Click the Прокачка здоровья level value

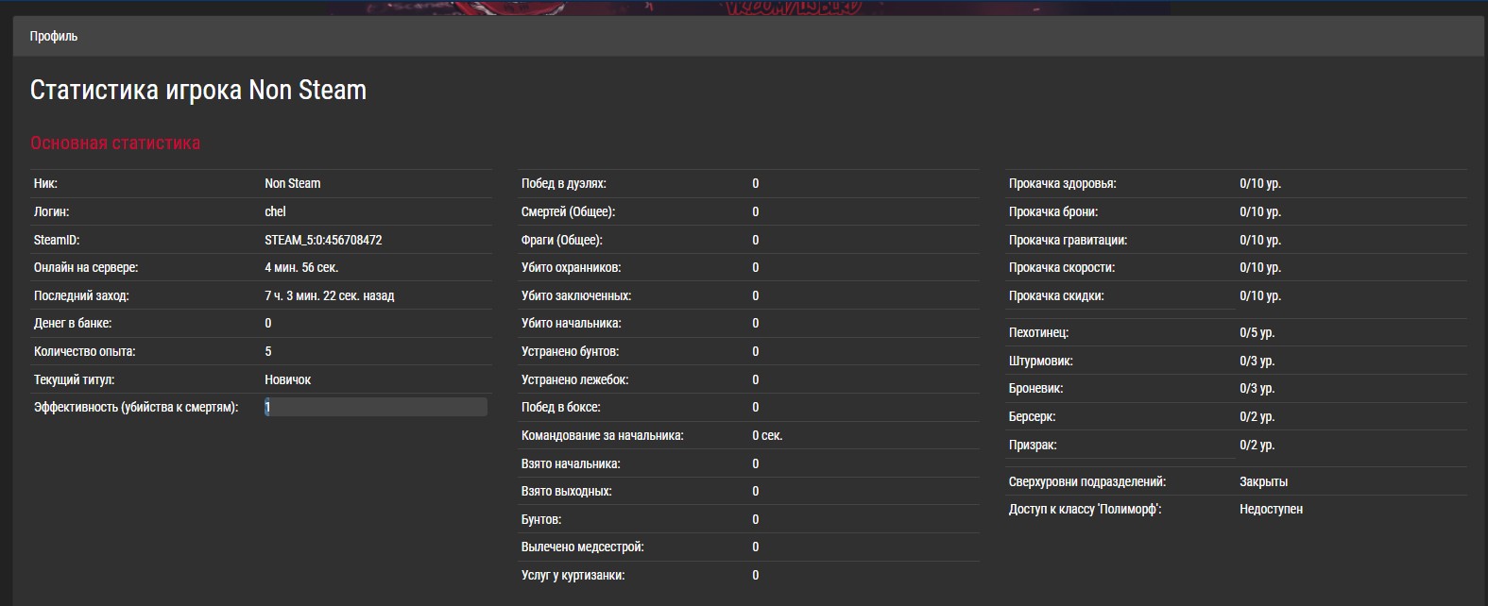click(x=1259, y=183)
